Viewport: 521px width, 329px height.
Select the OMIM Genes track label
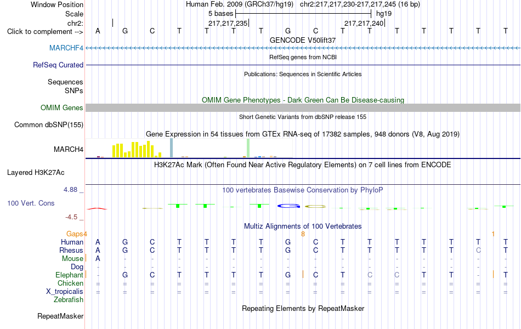[61, 107]
